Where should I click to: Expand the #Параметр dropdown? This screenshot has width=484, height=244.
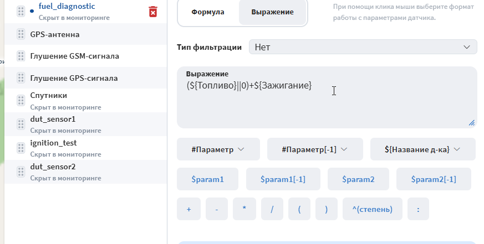coord(218,149)
